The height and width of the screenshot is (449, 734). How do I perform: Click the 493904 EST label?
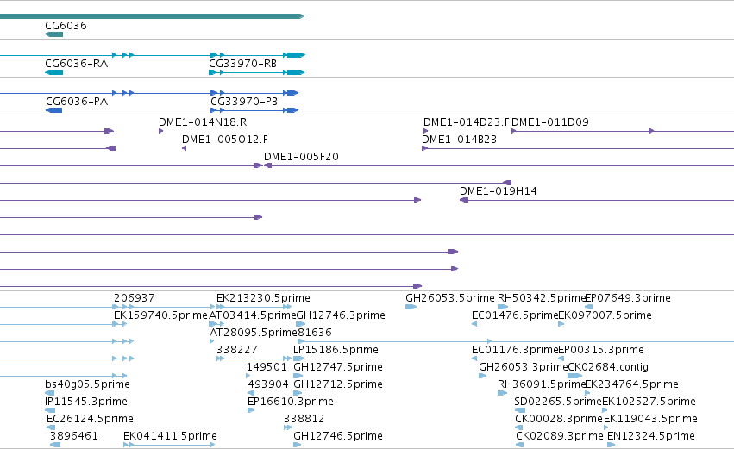pyautogui.click(x=268, y=384)
